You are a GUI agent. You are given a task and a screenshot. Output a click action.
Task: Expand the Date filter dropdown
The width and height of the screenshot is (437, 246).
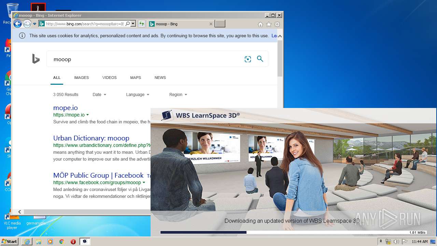coord(99,95)
